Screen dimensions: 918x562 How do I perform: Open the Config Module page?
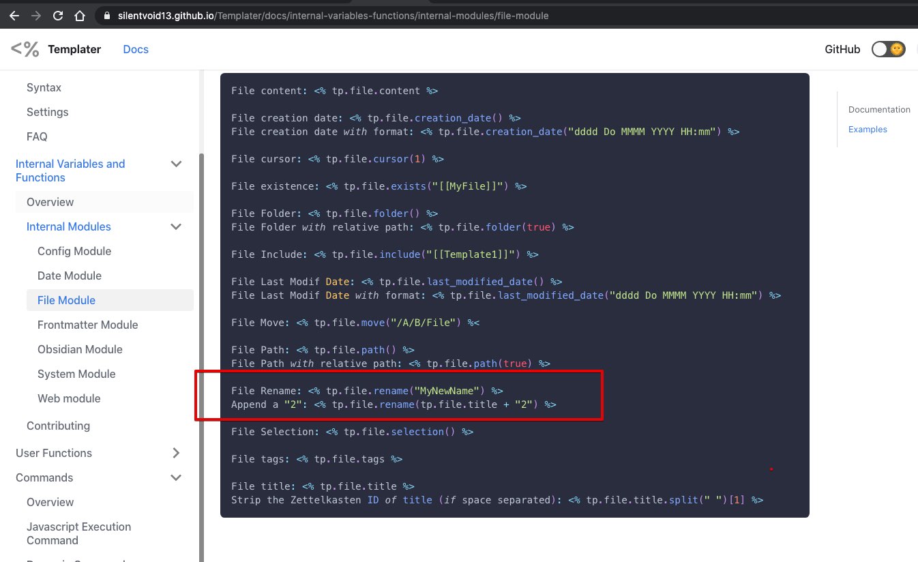(74, 251)
